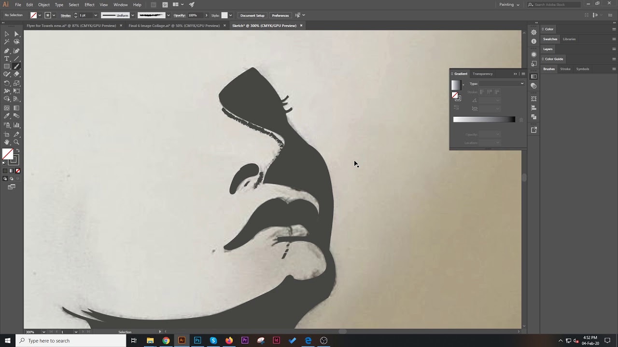This screenshot has height=347, width=618.
Task: Select the Selection tool arrow
Action: (x=7, y=34)
